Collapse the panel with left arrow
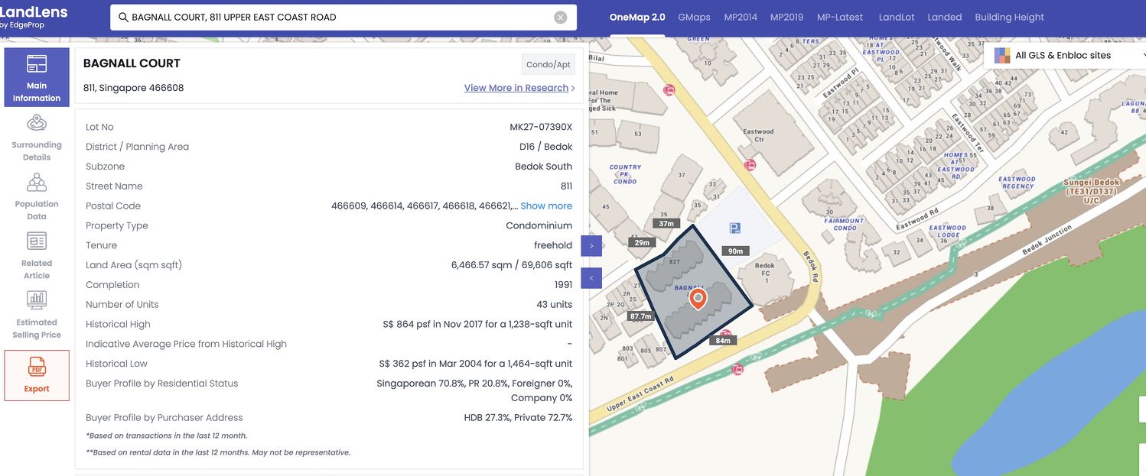Viewport: 1146px width, 476px height. (x=591, y=278)
